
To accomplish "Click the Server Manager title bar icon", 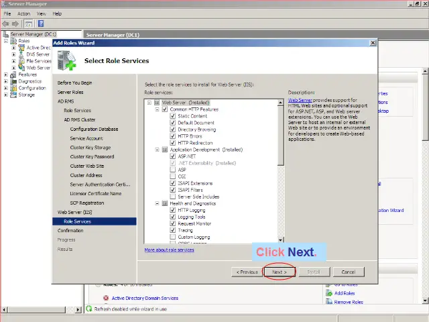I will click(x=4, y=4).
